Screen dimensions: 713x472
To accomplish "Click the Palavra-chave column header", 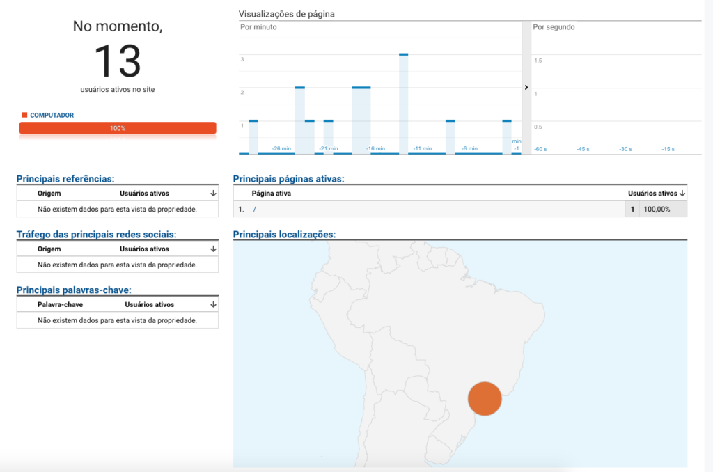I will point(60,304).
